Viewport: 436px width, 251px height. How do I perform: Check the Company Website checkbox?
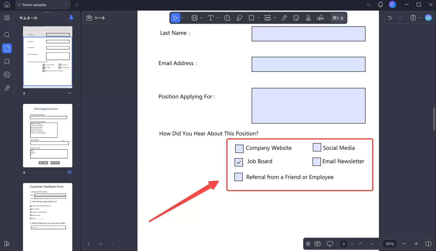(239, 149)
